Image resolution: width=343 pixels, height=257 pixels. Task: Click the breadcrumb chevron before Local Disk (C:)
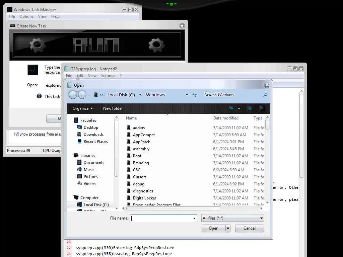tap(102, 95)
